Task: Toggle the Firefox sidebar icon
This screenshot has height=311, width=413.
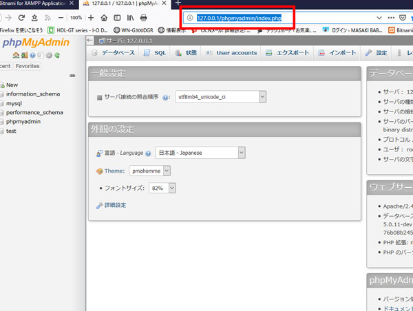Action: 117,18
